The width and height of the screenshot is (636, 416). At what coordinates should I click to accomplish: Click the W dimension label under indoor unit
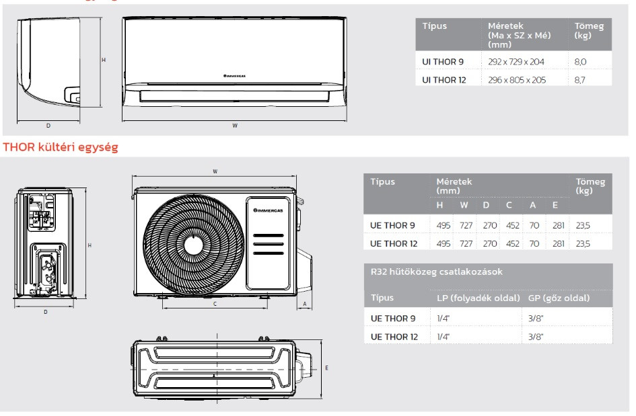234,126
